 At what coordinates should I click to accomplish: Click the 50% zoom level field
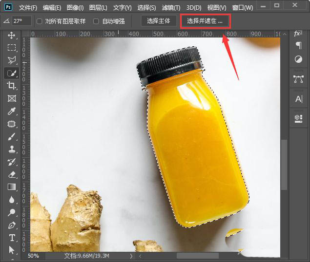33,256
